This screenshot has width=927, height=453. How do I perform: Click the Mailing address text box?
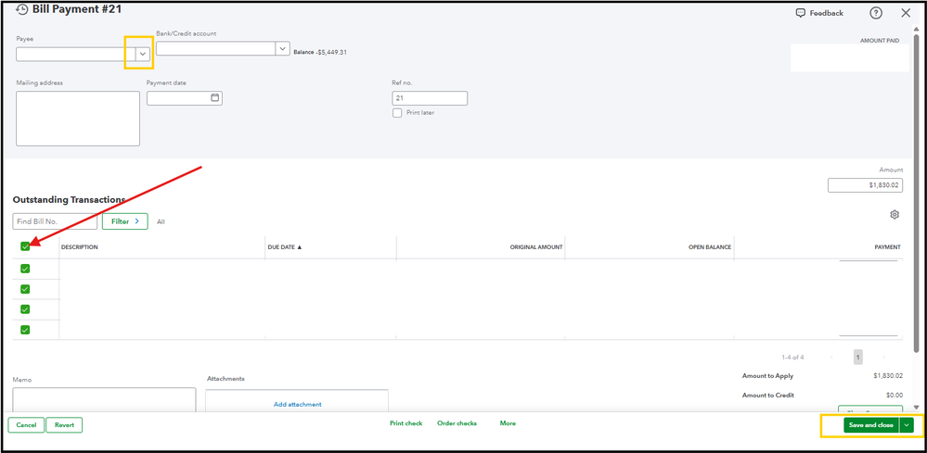pos(78,119)
